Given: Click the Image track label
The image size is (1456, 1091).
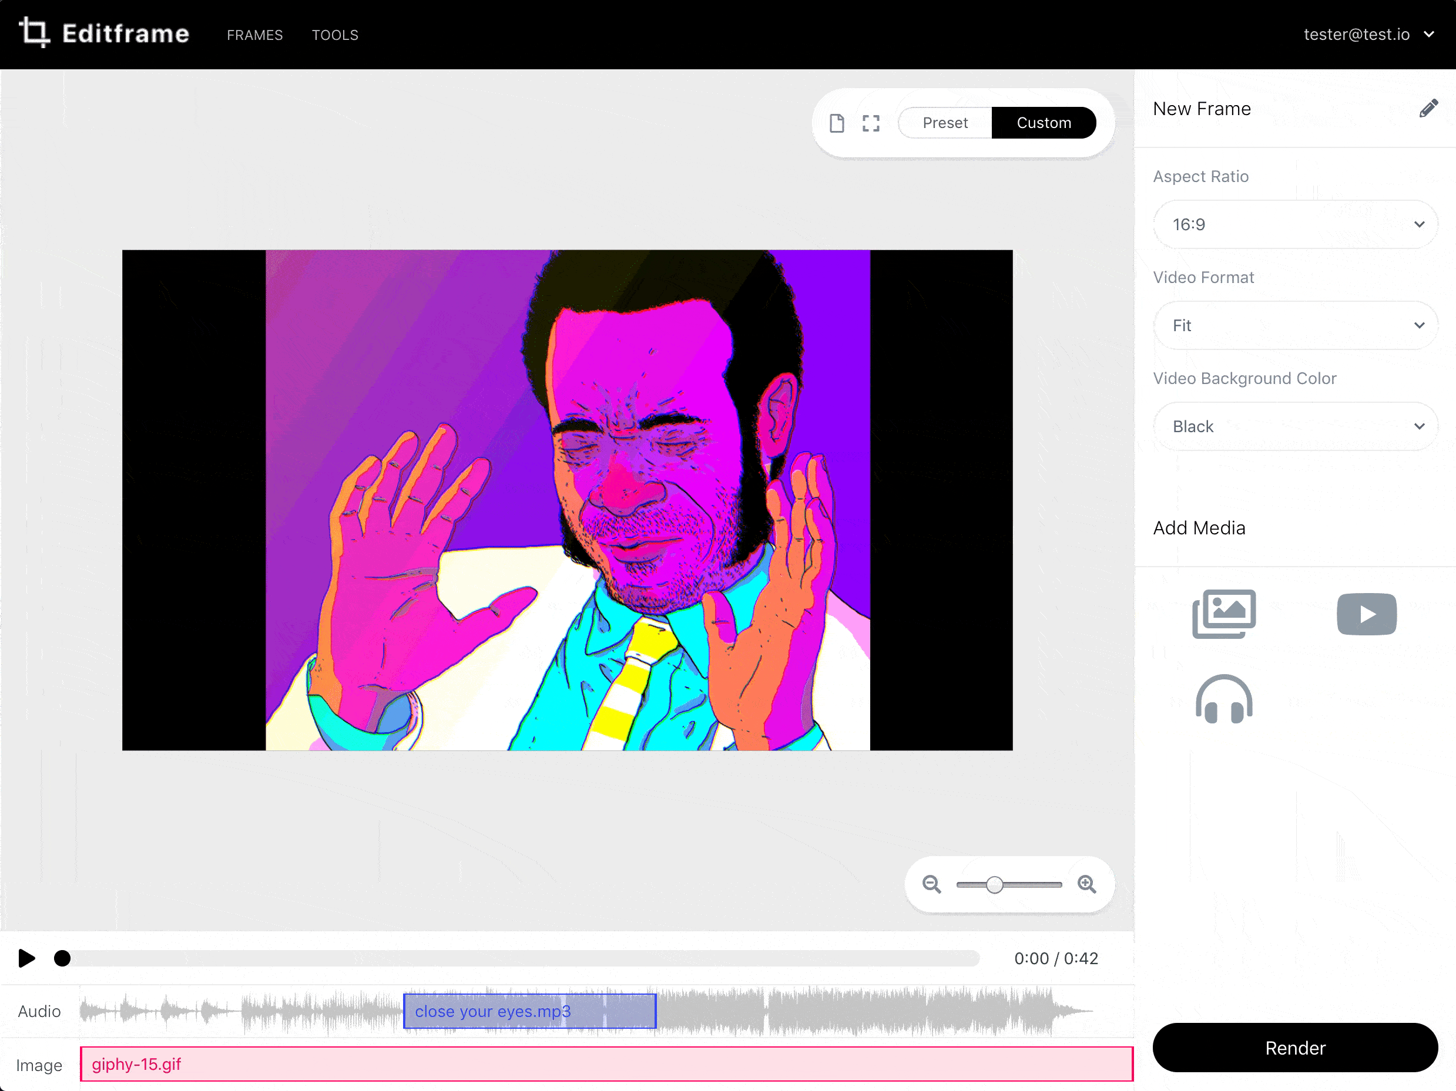Looking at the screenshot, I should [x=39, y=1065].
